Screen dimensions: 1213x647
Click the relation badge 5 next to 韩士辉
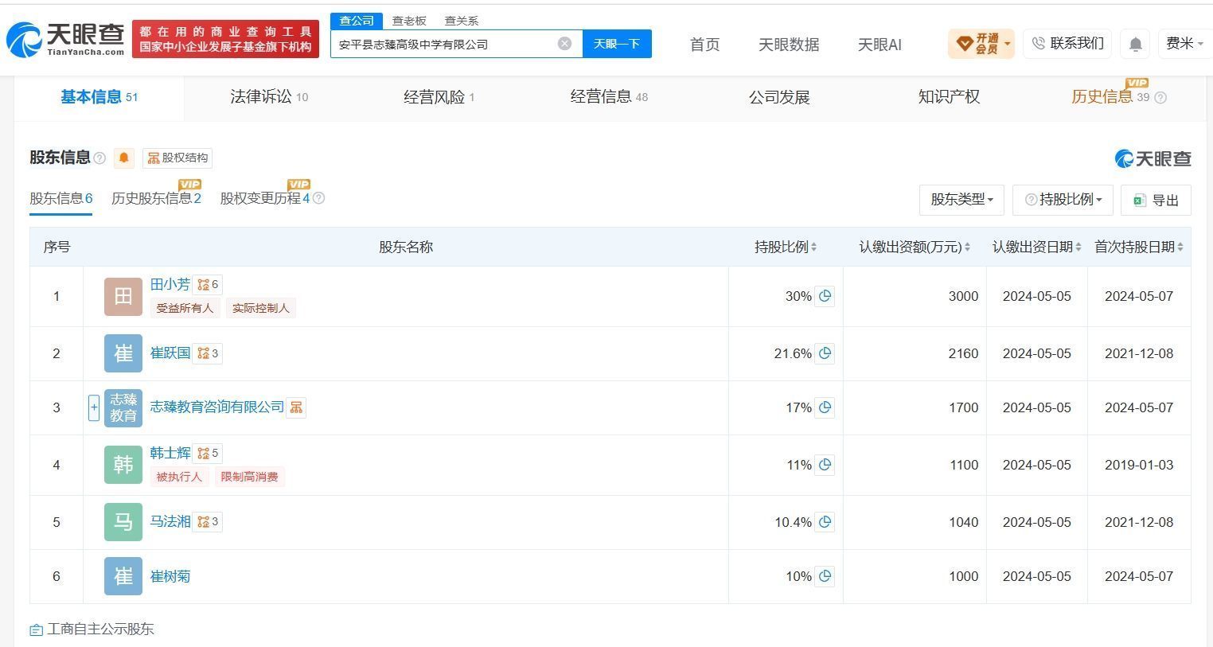208,453
